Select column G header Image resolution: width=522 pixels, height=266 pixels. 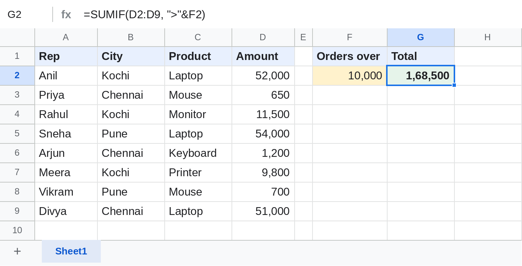point(421,37)
